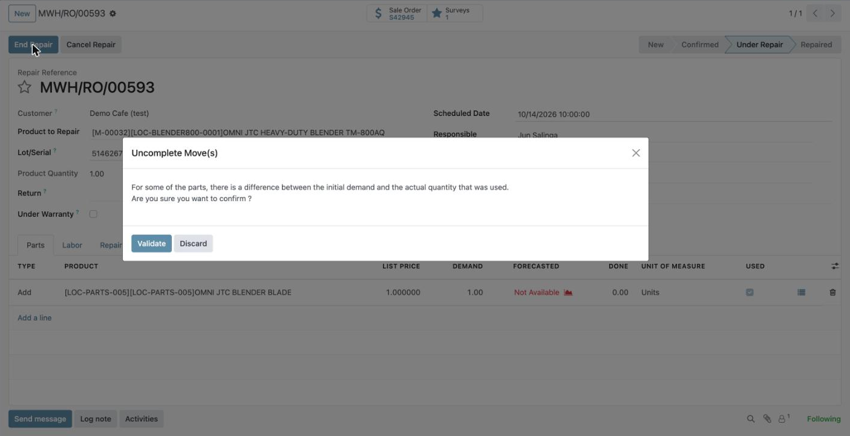
Task: Click the Following status text
Action: tap(823, 419)
